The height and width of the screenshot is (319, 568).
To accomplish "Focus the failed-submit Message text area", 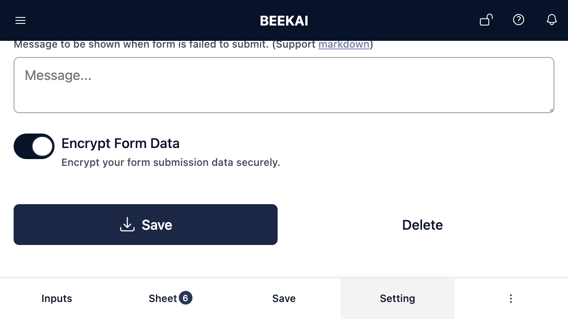I will click(284, 85).
